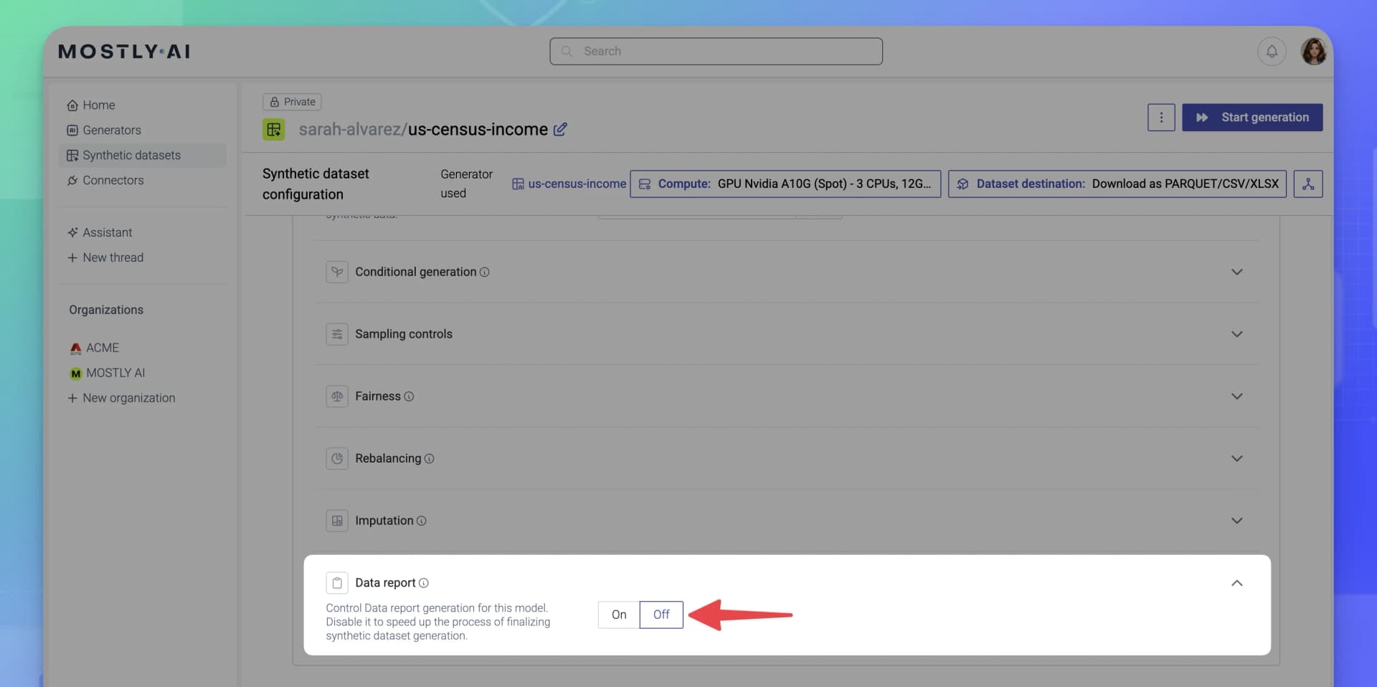Go to Generators in sidebar
This screenshot has width=1377, height=687.
(111, 130)
